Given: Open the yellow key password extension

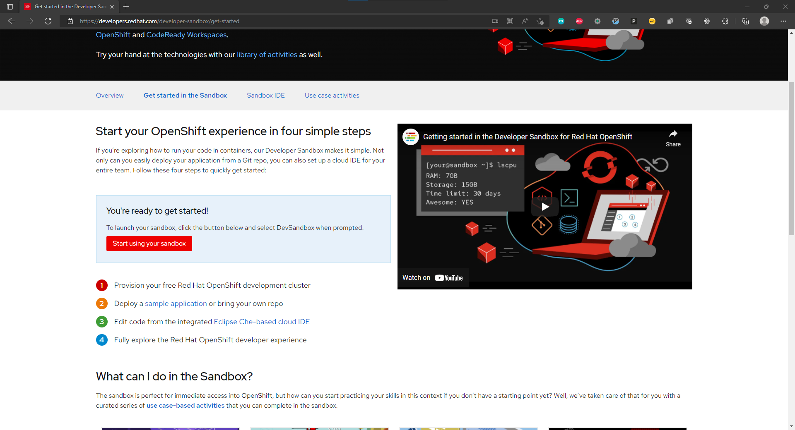Looking at the screenshot, I should (652, 21).
